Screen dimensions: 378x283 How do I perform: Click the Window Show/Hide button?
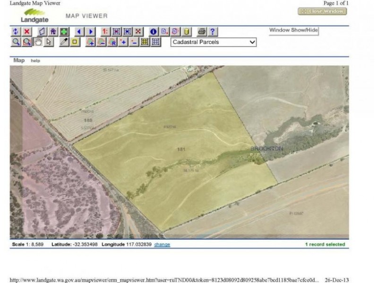click(293, 31)
